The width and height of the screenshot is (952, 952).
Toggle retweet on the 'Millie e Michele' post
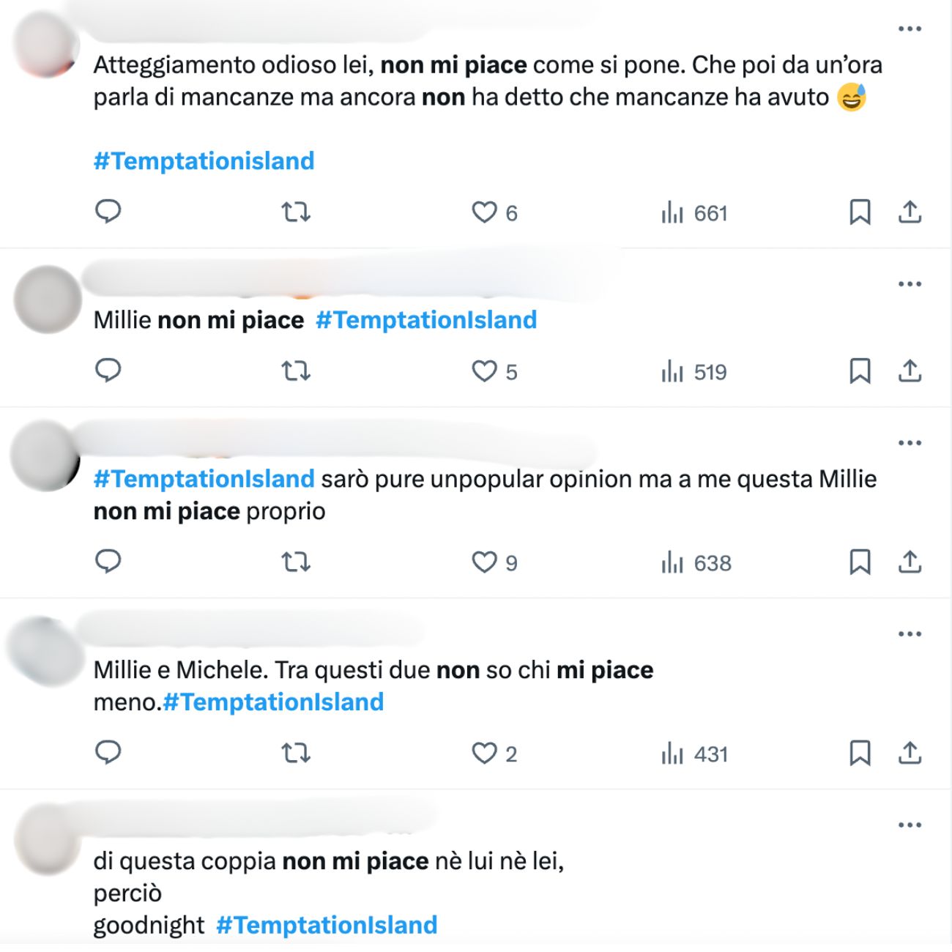[x=296, y=753]
